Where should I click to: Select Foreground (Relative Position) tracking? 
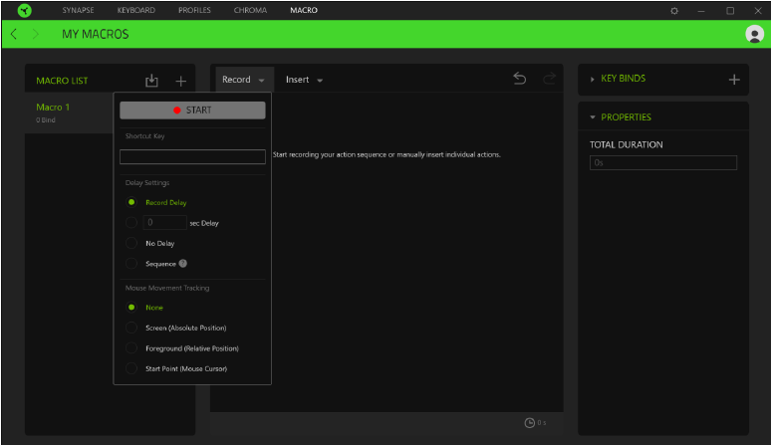[x=131, y=348]
